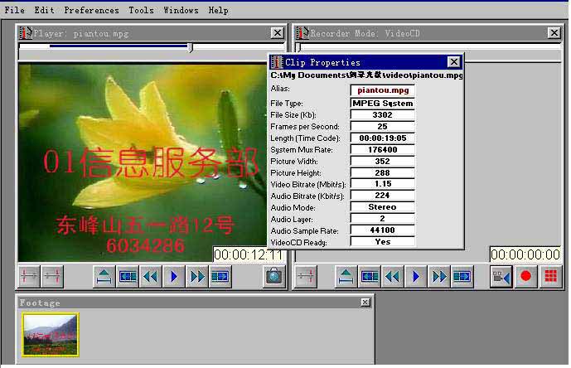This screenshot has height=368, width=571.
Task: Click the leftmost red marker icon in Player
Action: pyautogui.click(x=29, y=277)
